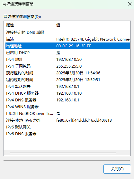Select the 获得租约的时间 row
Viewport: 134px width, 179px height.
tap(68, 73)
